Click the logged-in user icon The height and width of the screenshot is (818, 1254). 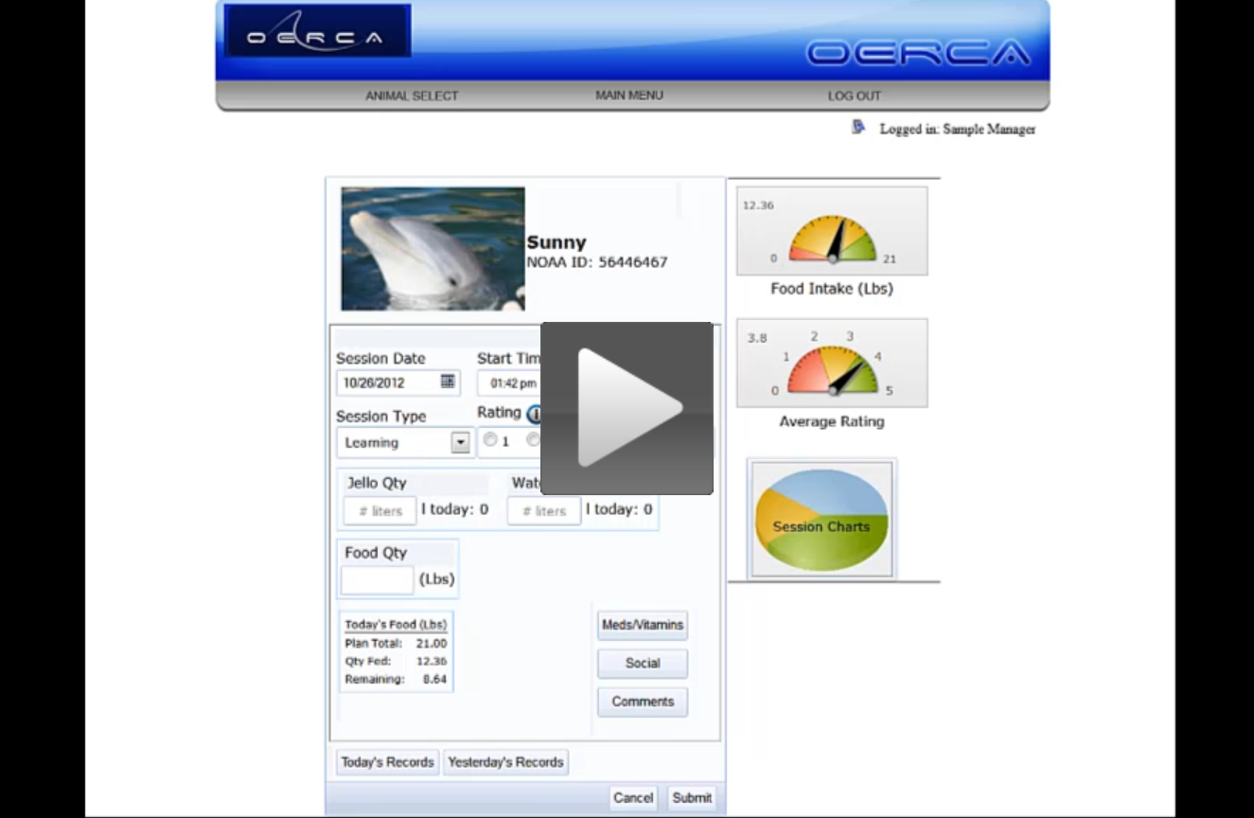[x=858, y=127]
